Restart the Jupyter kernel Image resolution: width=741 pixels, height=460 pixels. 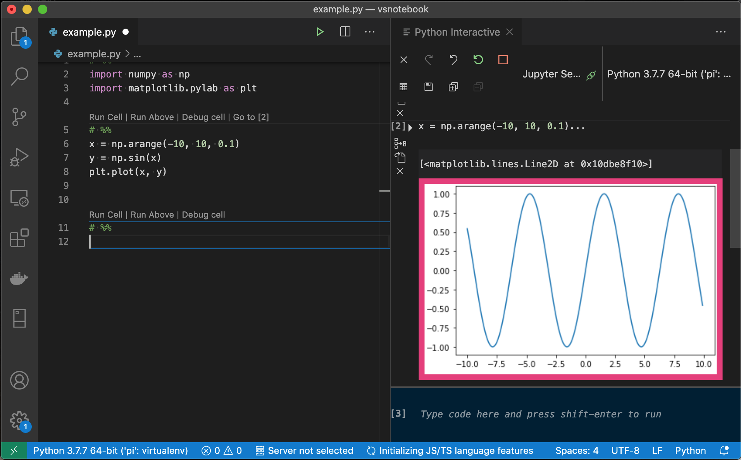pos(478,60)
